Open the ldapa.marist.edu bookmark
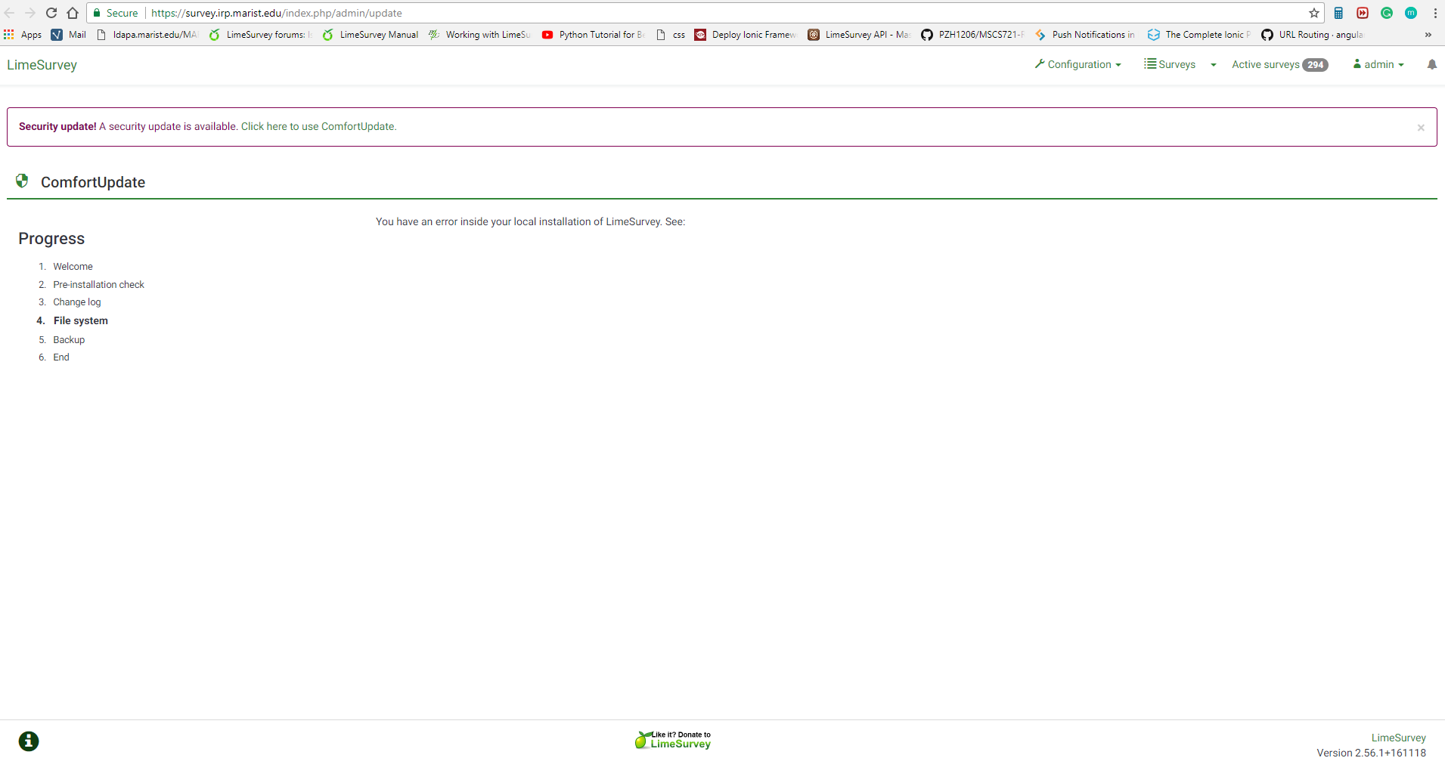 click(x=147, y=35)
